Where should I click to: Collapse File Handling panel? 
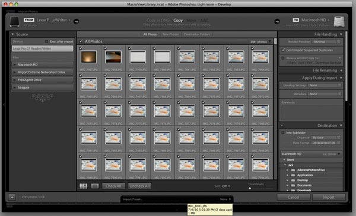(341, 34)
